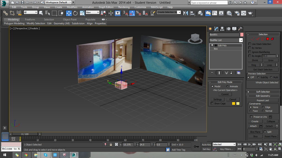Open the Rendering menu

point(124,7)
